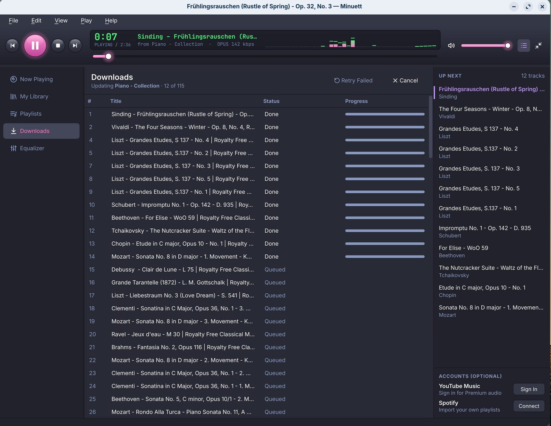Adjust the volume slider
The height and width of the screenshot is (426, 551).
click(x=486, y=46)
